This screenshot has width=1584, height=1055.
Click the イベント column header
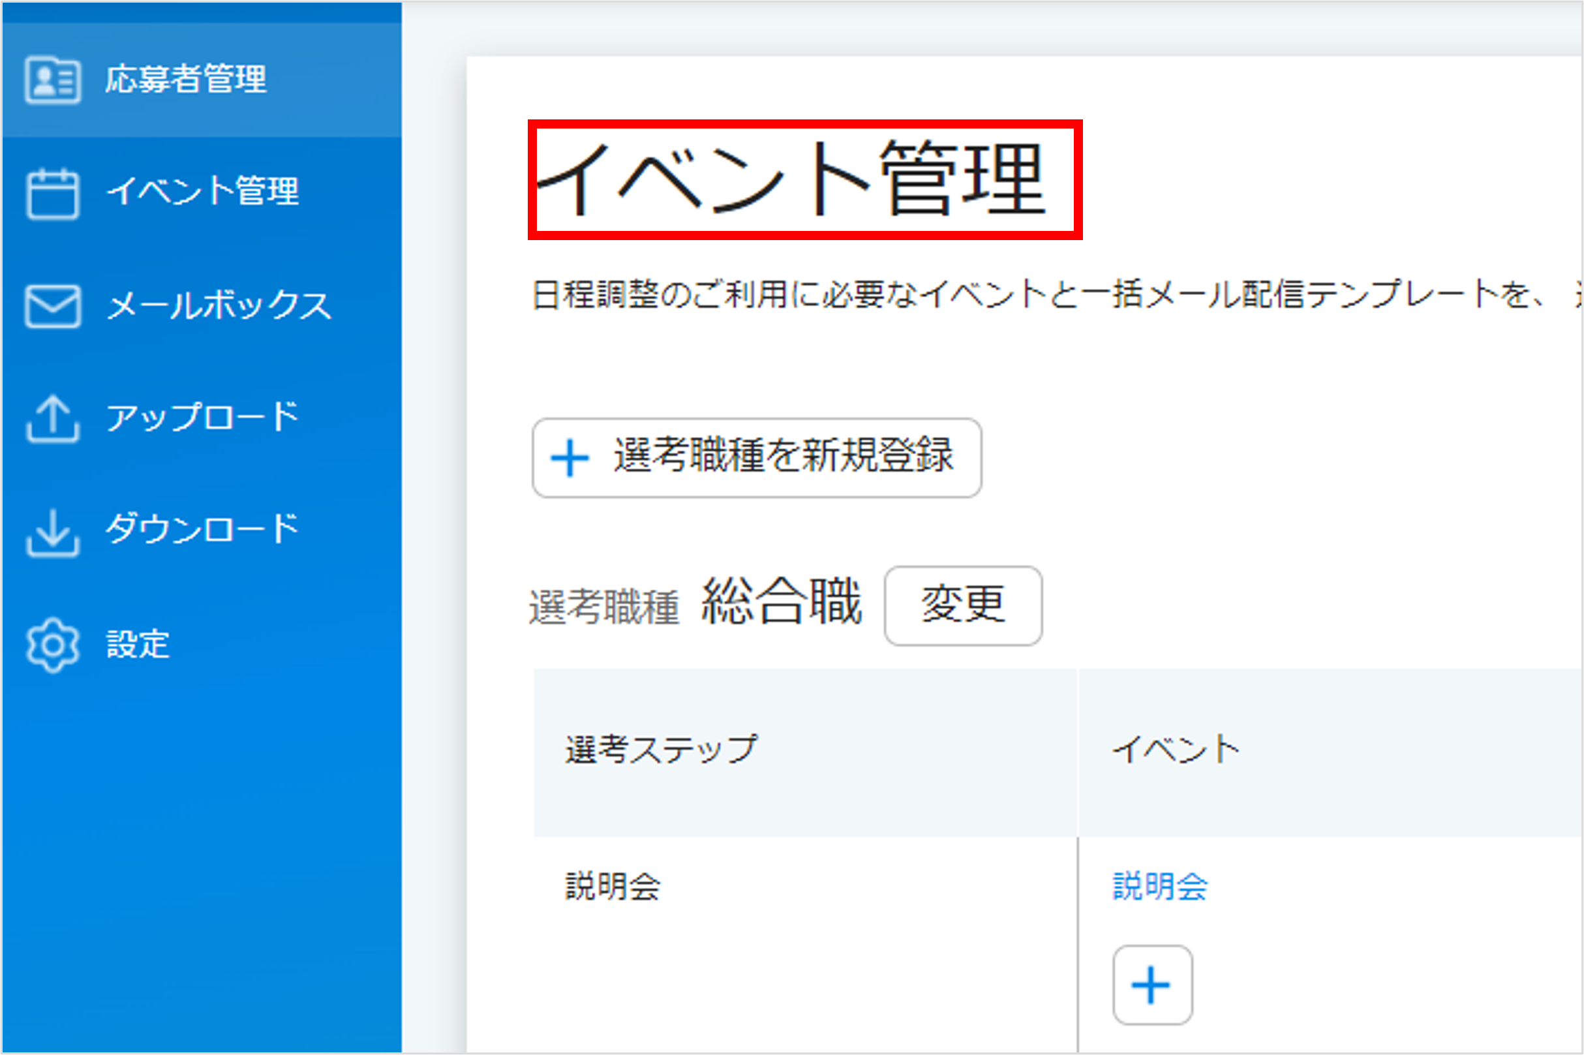point(1330,752)
